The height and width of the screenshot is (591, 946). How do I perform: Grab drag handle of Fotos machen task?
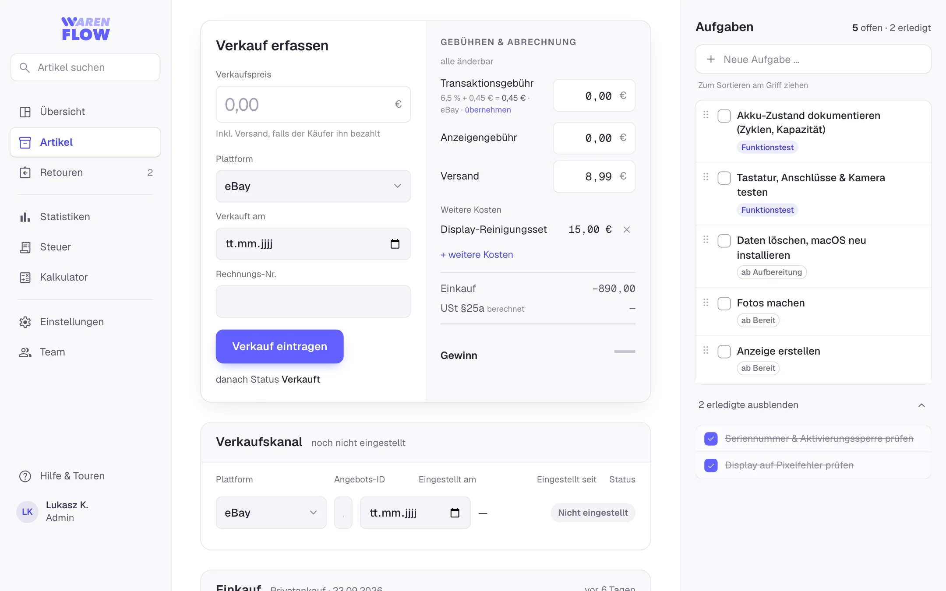[x=706, y=303]
